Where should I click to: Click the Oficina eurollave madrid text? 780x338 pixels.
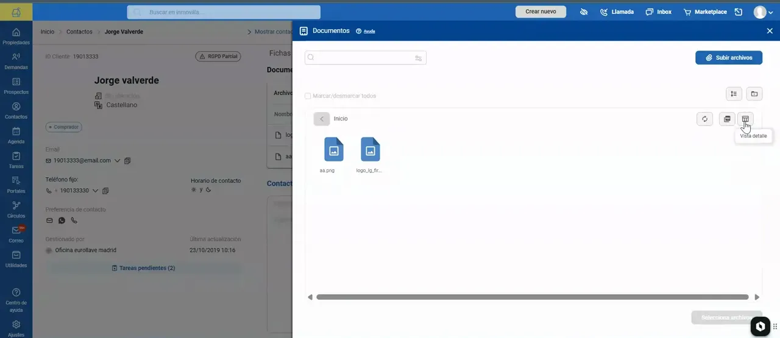(85, 250)
